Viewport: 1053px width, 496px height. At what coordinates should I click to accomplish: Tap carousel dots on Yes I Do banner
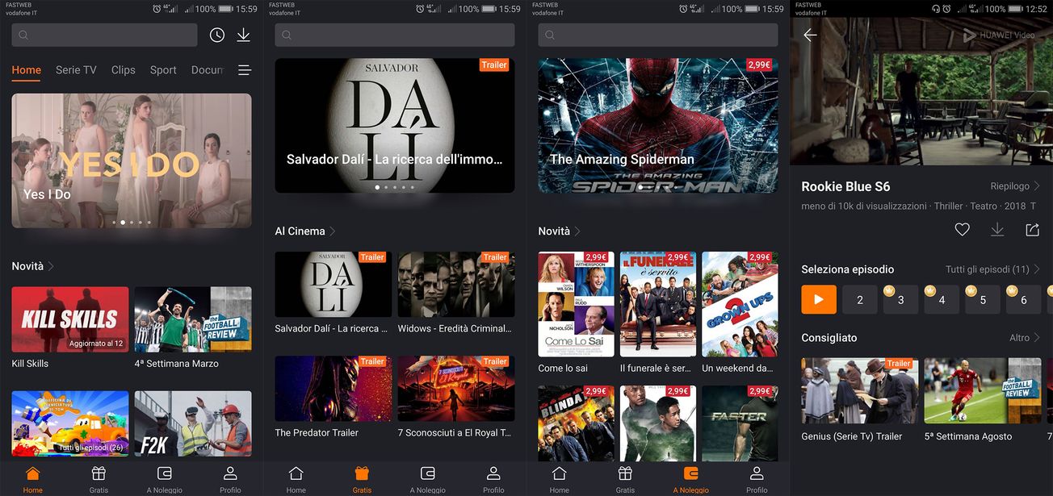(132, 222)
